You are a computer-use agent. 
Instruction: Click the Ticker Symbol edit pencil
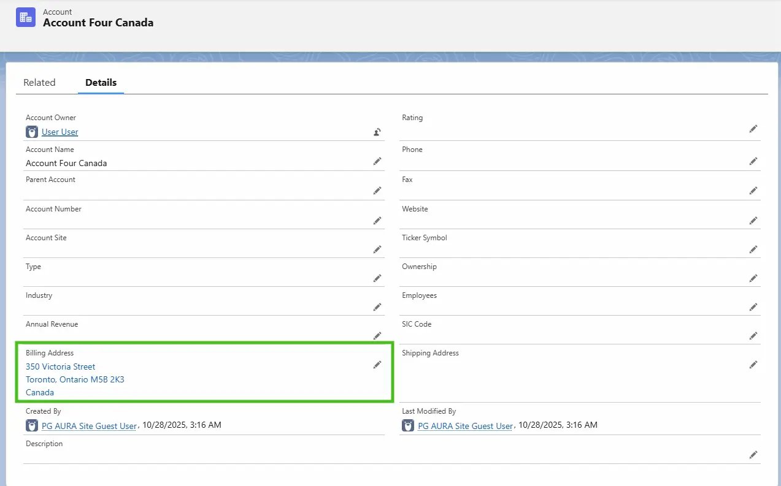coord(753,249)
